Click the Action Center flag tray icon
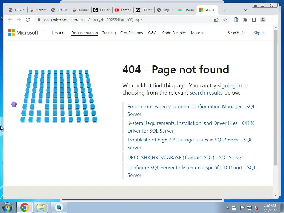The width and height of the screenshot is (284, 213). tap(242, 208)
